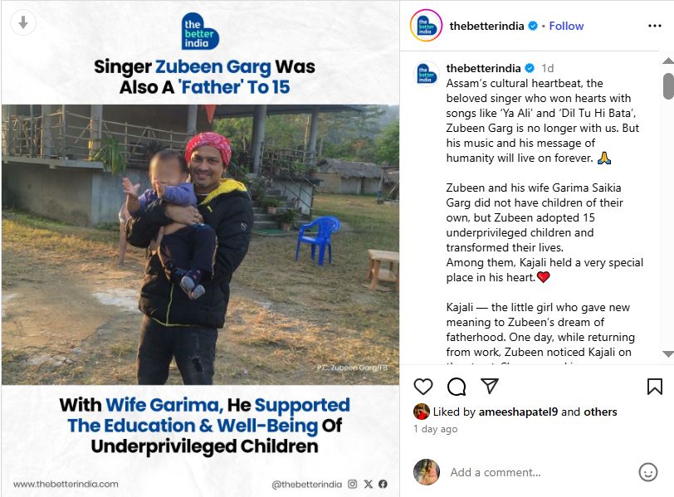The height and width of the screenshot is (497, 674).
Task: Open the three-dot more options menu
Action: tap(655, 26)
